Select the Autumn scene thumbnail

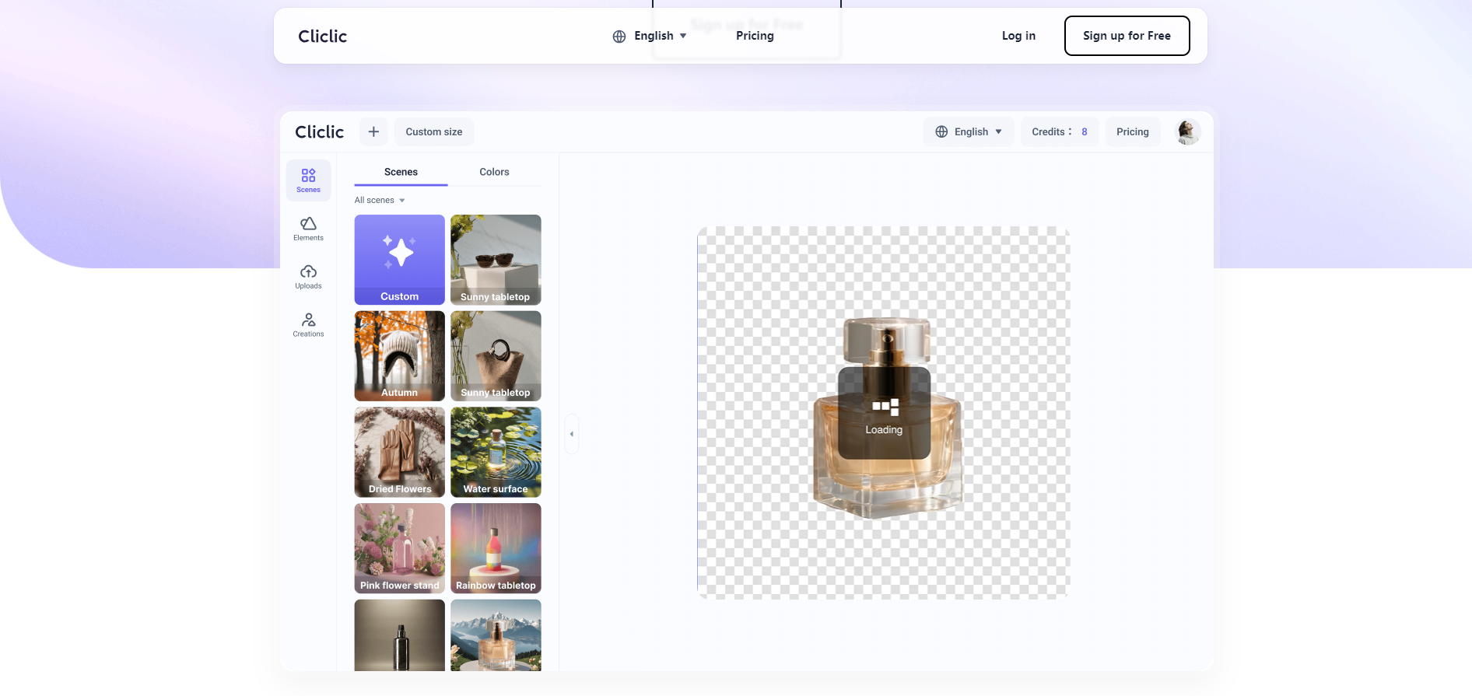tap(400, 356)
